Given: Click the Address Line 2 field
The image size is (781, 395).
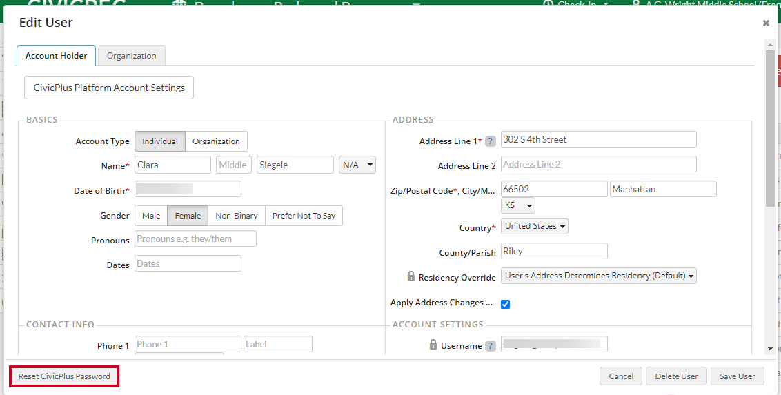Looking at the screenshot, I should click(x=599, y=164).
